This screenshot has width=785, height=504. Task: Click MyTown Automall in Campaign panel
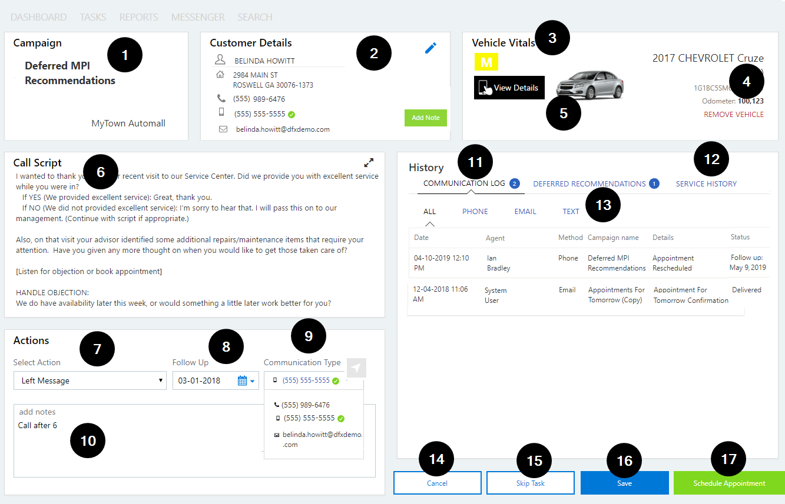128,124
